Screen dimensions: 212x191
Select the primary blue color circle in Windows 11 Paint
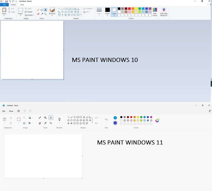point(115,118)
